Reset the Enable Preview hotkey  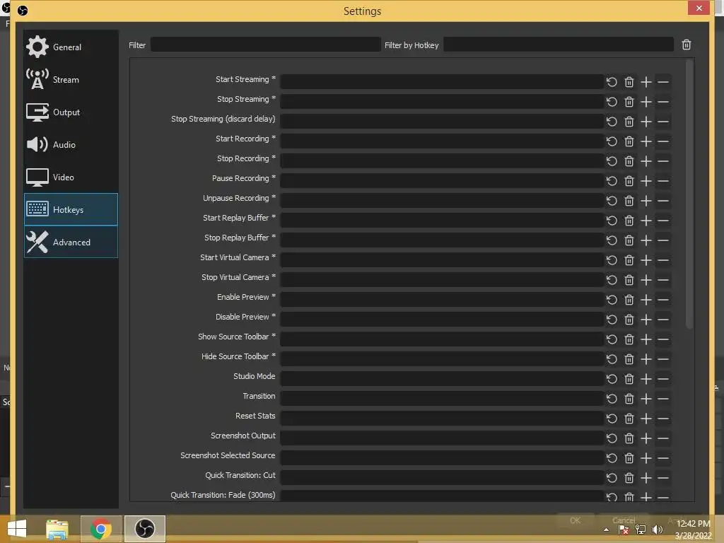coord(612,300)
